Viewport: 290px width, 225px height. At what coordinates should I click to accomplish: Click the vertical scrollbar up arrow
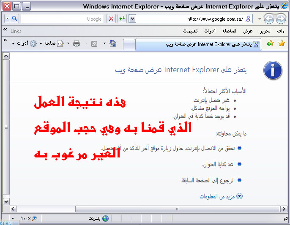click(6, 56)
